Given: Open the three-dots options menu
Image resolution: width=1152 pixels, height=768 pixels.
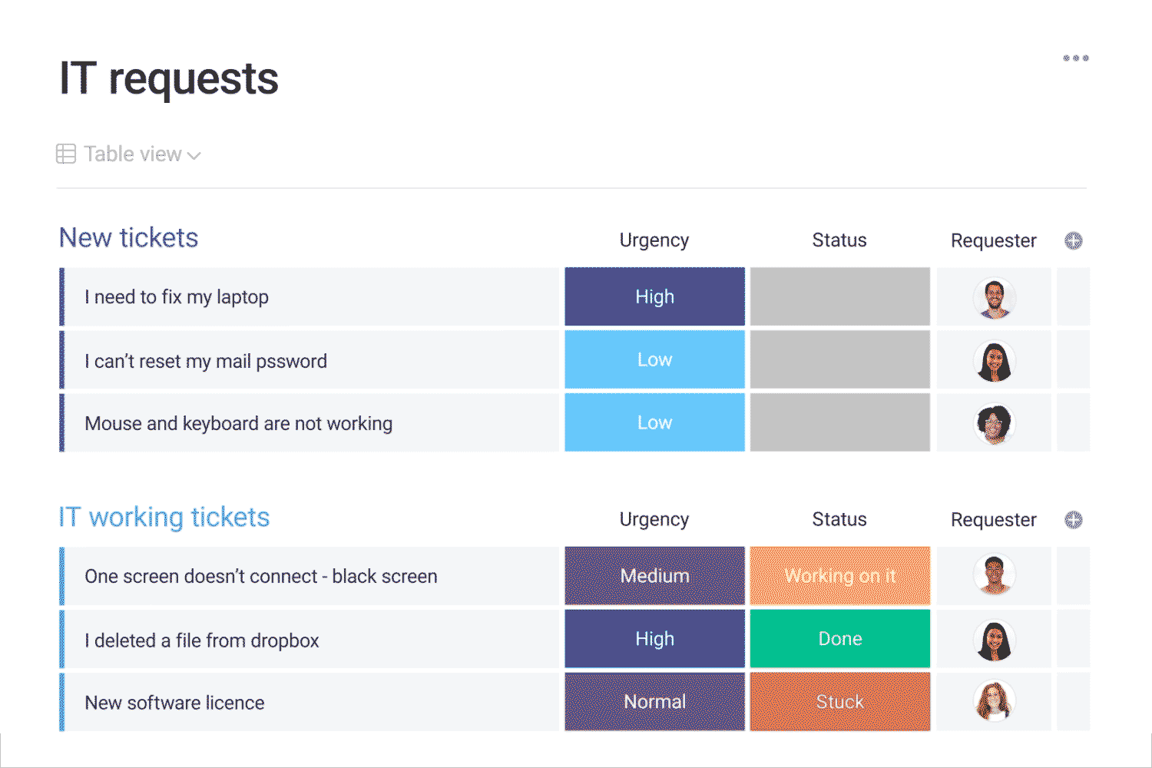Looking at the screenshot, I should 1075,58.
